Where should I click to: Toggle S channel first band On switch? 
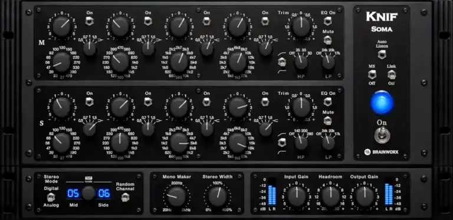[89, 101]
